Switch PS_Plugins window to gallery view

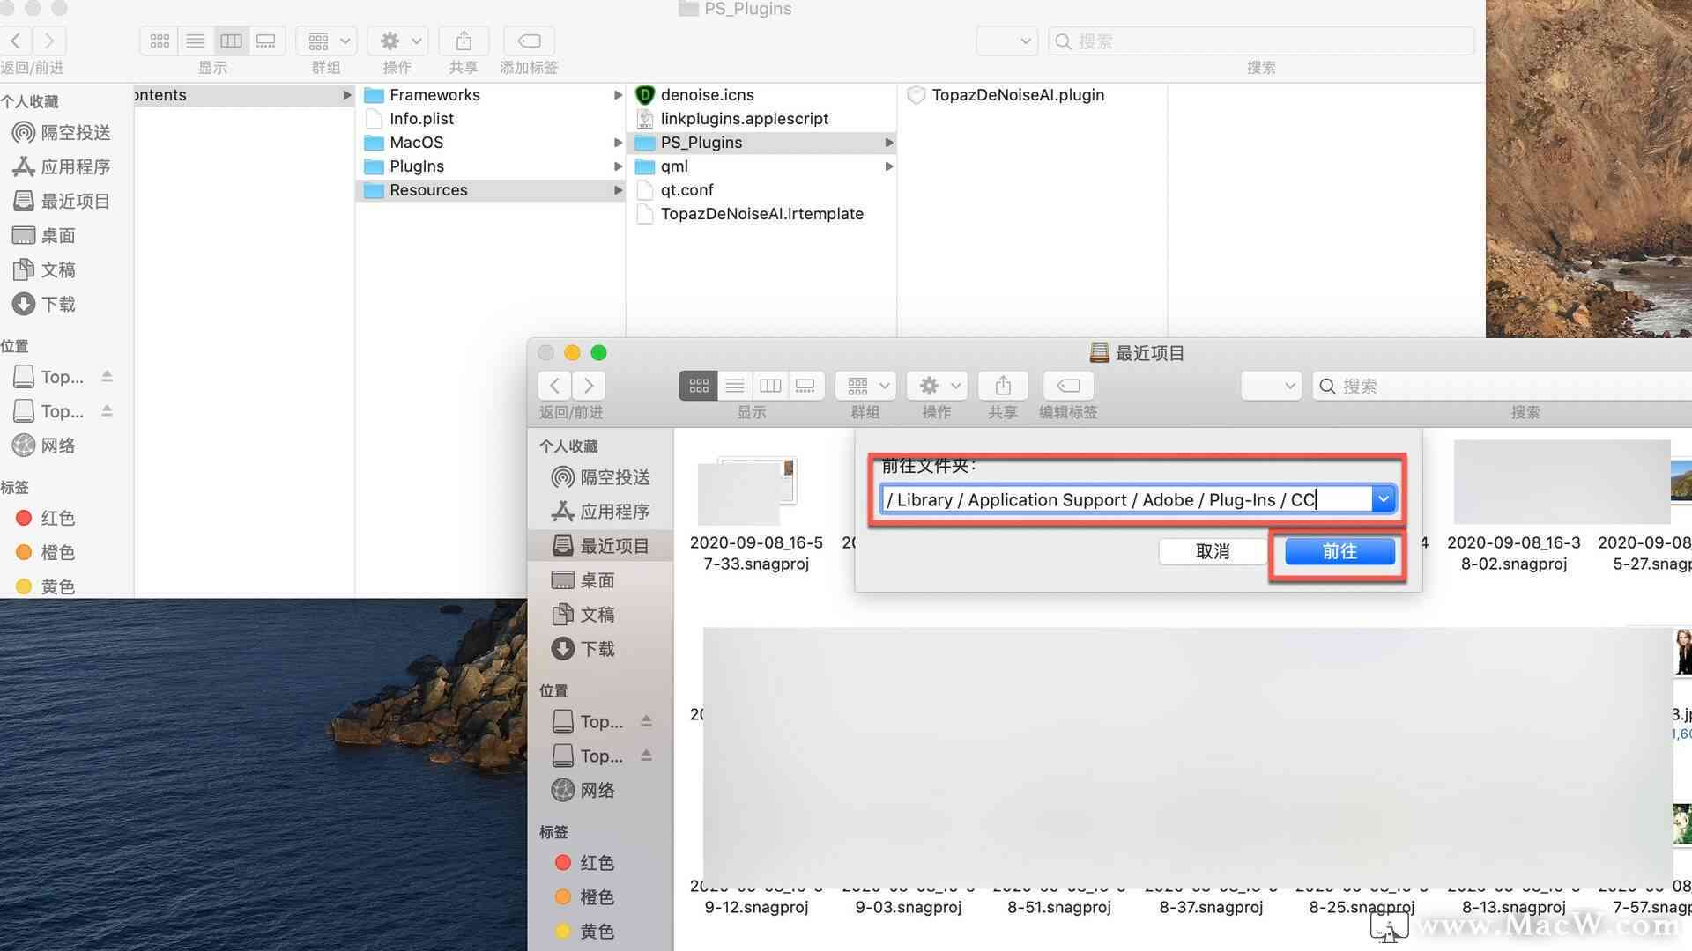click(x=266, y=41)
